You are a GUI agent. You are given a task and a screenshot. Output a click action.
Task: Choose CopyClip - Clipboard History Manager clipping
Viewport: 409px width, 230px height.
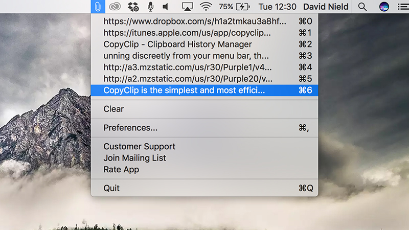point(204,44)
